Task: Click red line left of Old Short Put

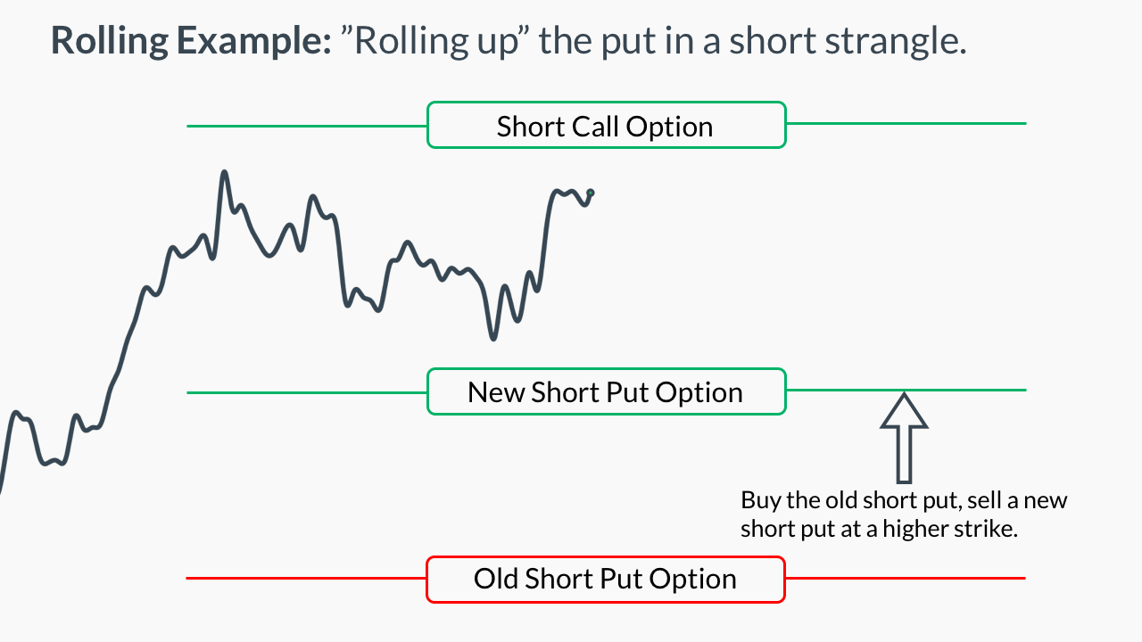Action: click(306, 578)
